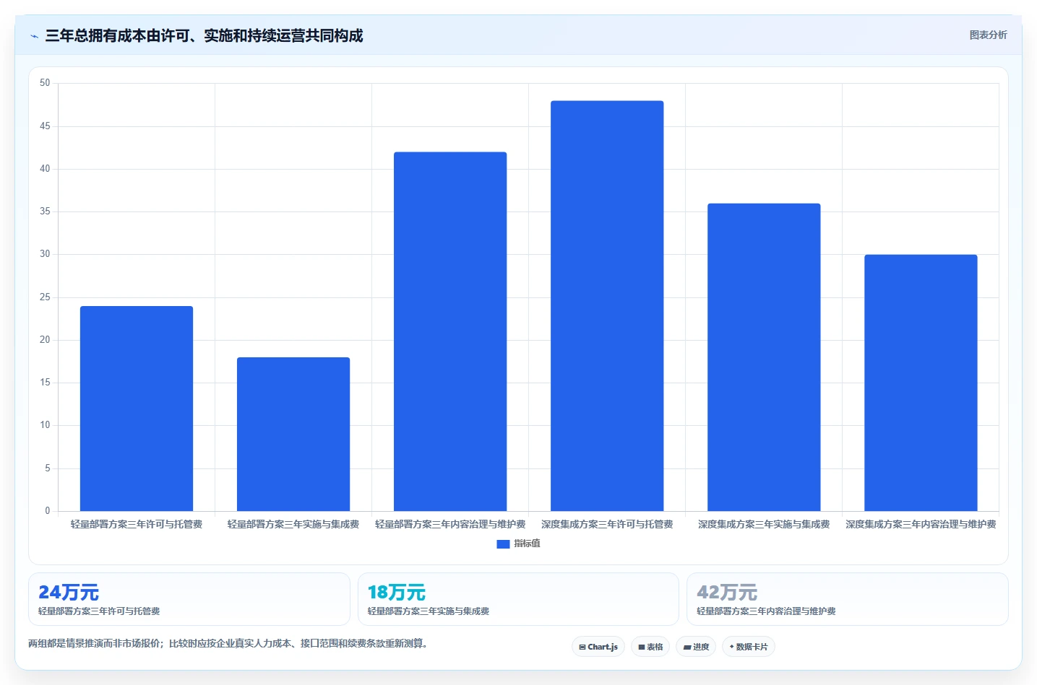
Task: Select the 18万元 data card
Action: (518, 599)
